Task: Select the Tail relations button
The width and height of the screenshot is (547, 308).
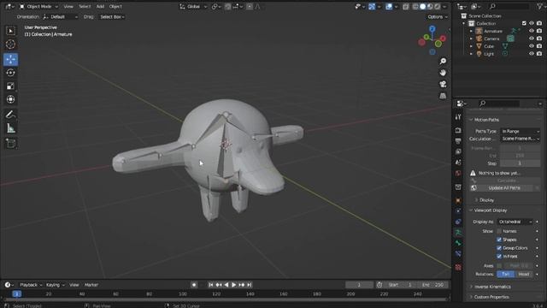Action: point(505,274)
